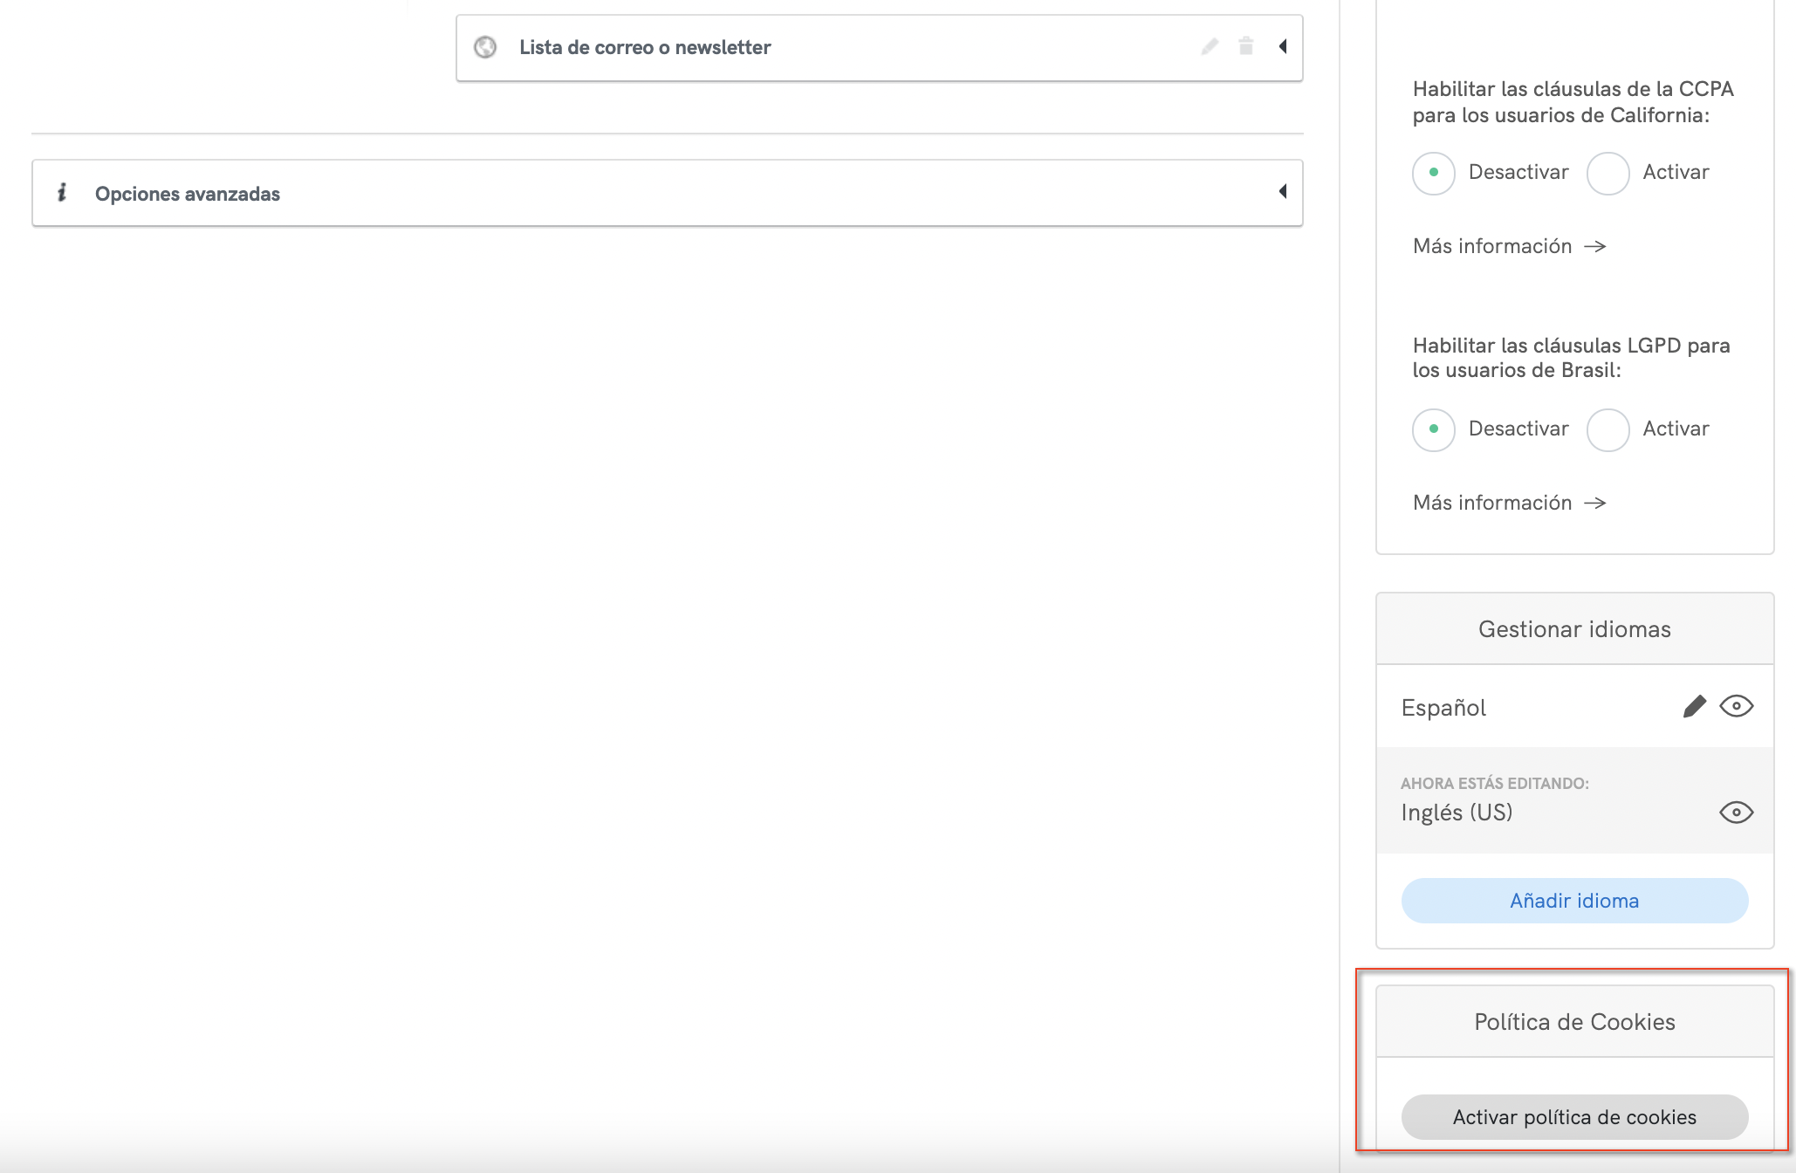
Task: Expand the Lista de correo row arrow
Action: tap(1283, 47)
